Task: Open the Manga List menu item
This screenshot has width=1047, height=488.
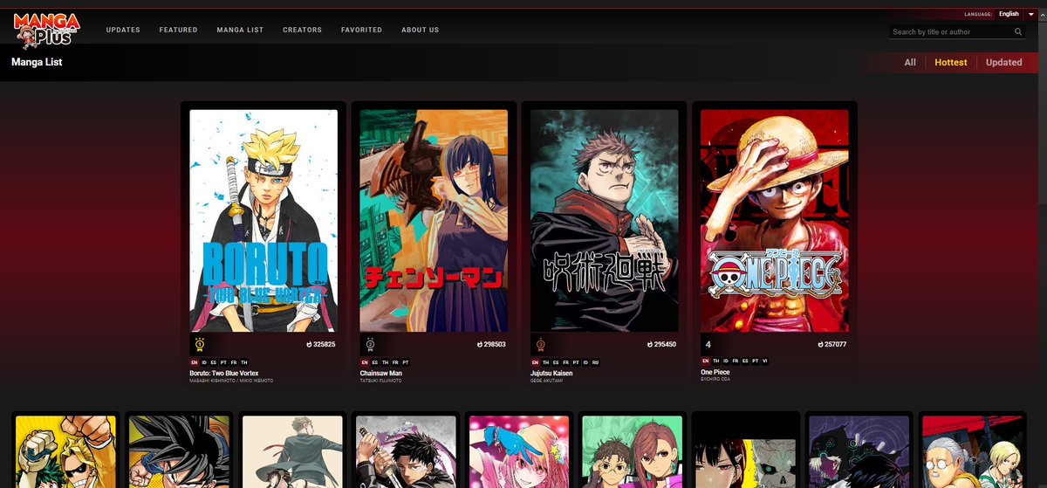Action: tap(240, 30)
